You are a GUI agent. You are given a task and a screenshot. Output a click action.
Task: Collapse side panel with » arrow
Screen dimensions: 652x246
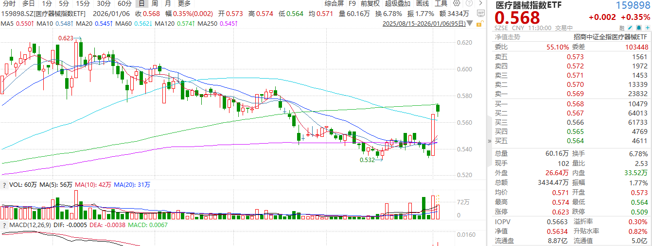click(490, 141)
